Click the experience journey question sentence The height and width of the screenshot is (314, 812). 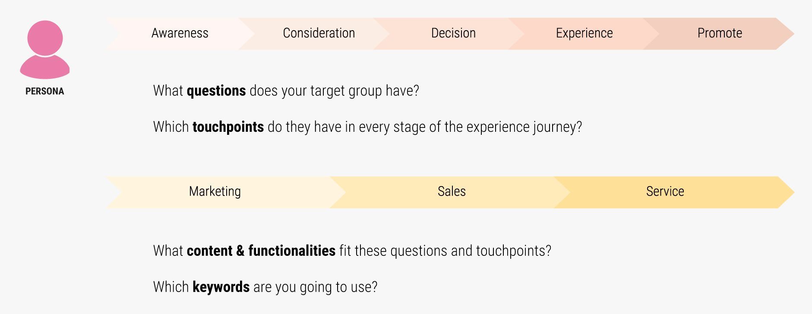pyautogui.click(x=368, y=127)
